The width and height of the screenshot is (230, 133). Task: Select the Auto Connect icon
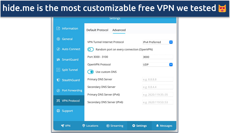tap(58, 49)
